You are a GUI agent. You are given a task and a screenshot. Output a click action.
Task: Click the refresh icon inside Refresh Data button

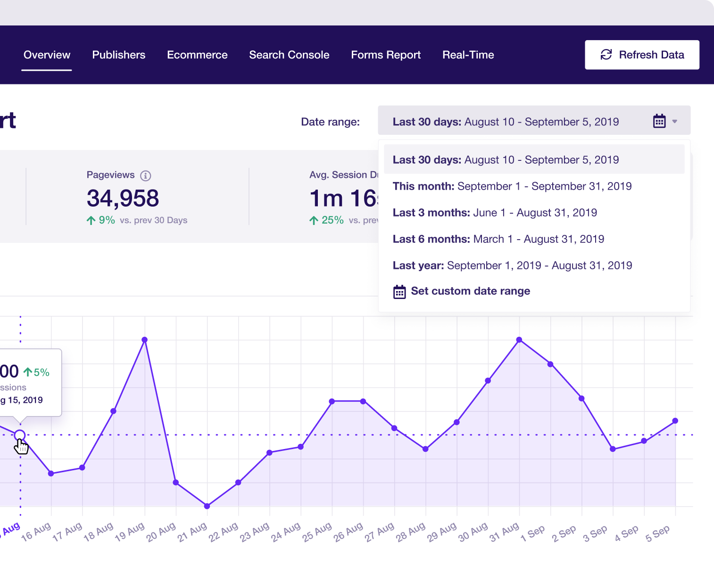click(x=606, y=55)
